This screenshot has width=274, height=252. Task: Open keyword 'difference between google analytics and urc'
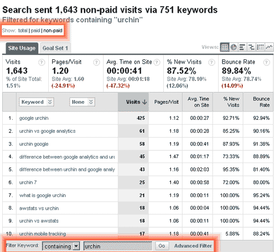(67, 157)
